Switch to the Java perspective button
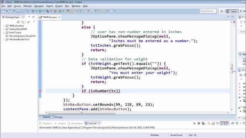The width and height of the screenshot is (246, 138). point(232,11)
